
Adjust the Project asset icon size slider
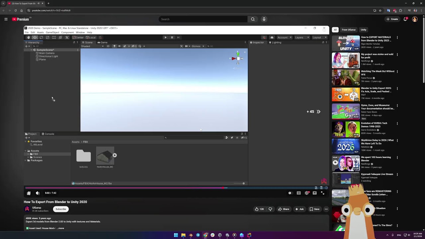point(239,183)
